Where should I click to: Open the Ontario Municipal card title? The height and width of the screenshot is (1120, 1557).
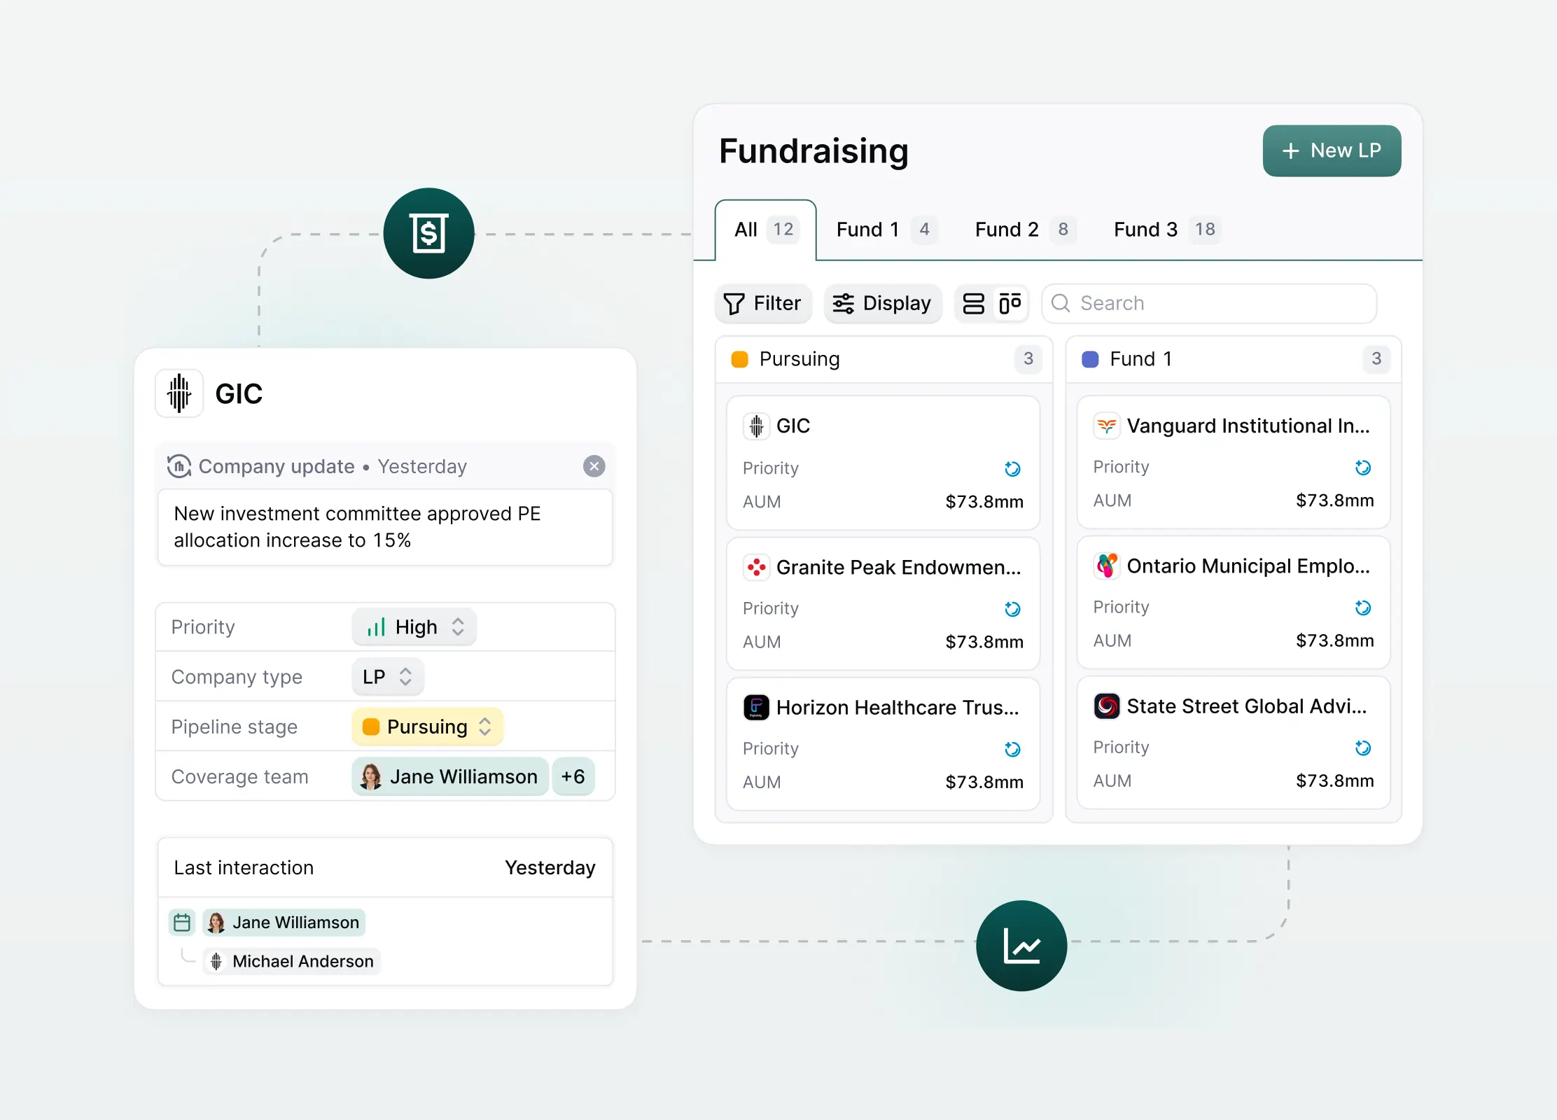point(1248,566)
